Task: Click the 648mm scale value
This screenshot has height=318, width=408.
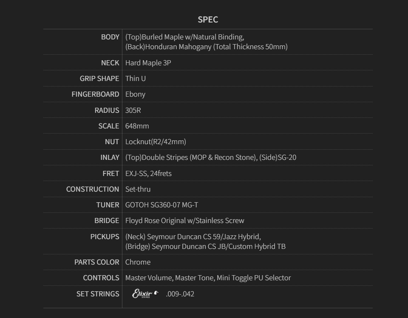Action: tap(137, 126)
